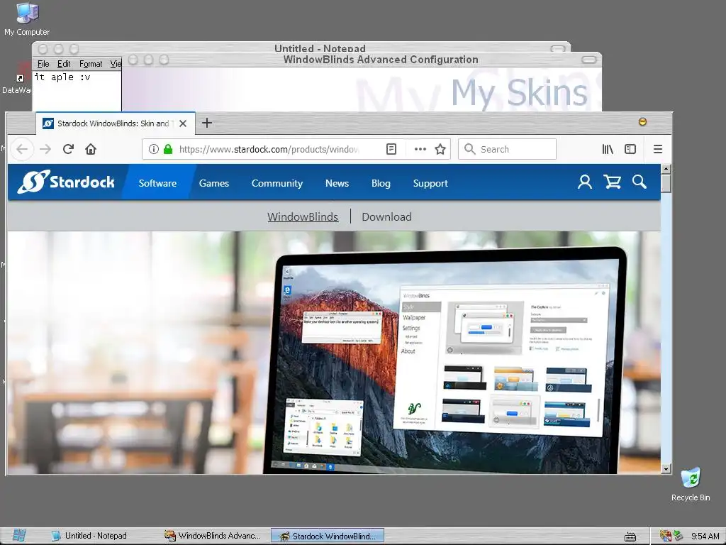Screen dimensions: 726x545
Task: Click on-screen keyboard tray icon
Action: pyautogui.click(x=630, y=536)
